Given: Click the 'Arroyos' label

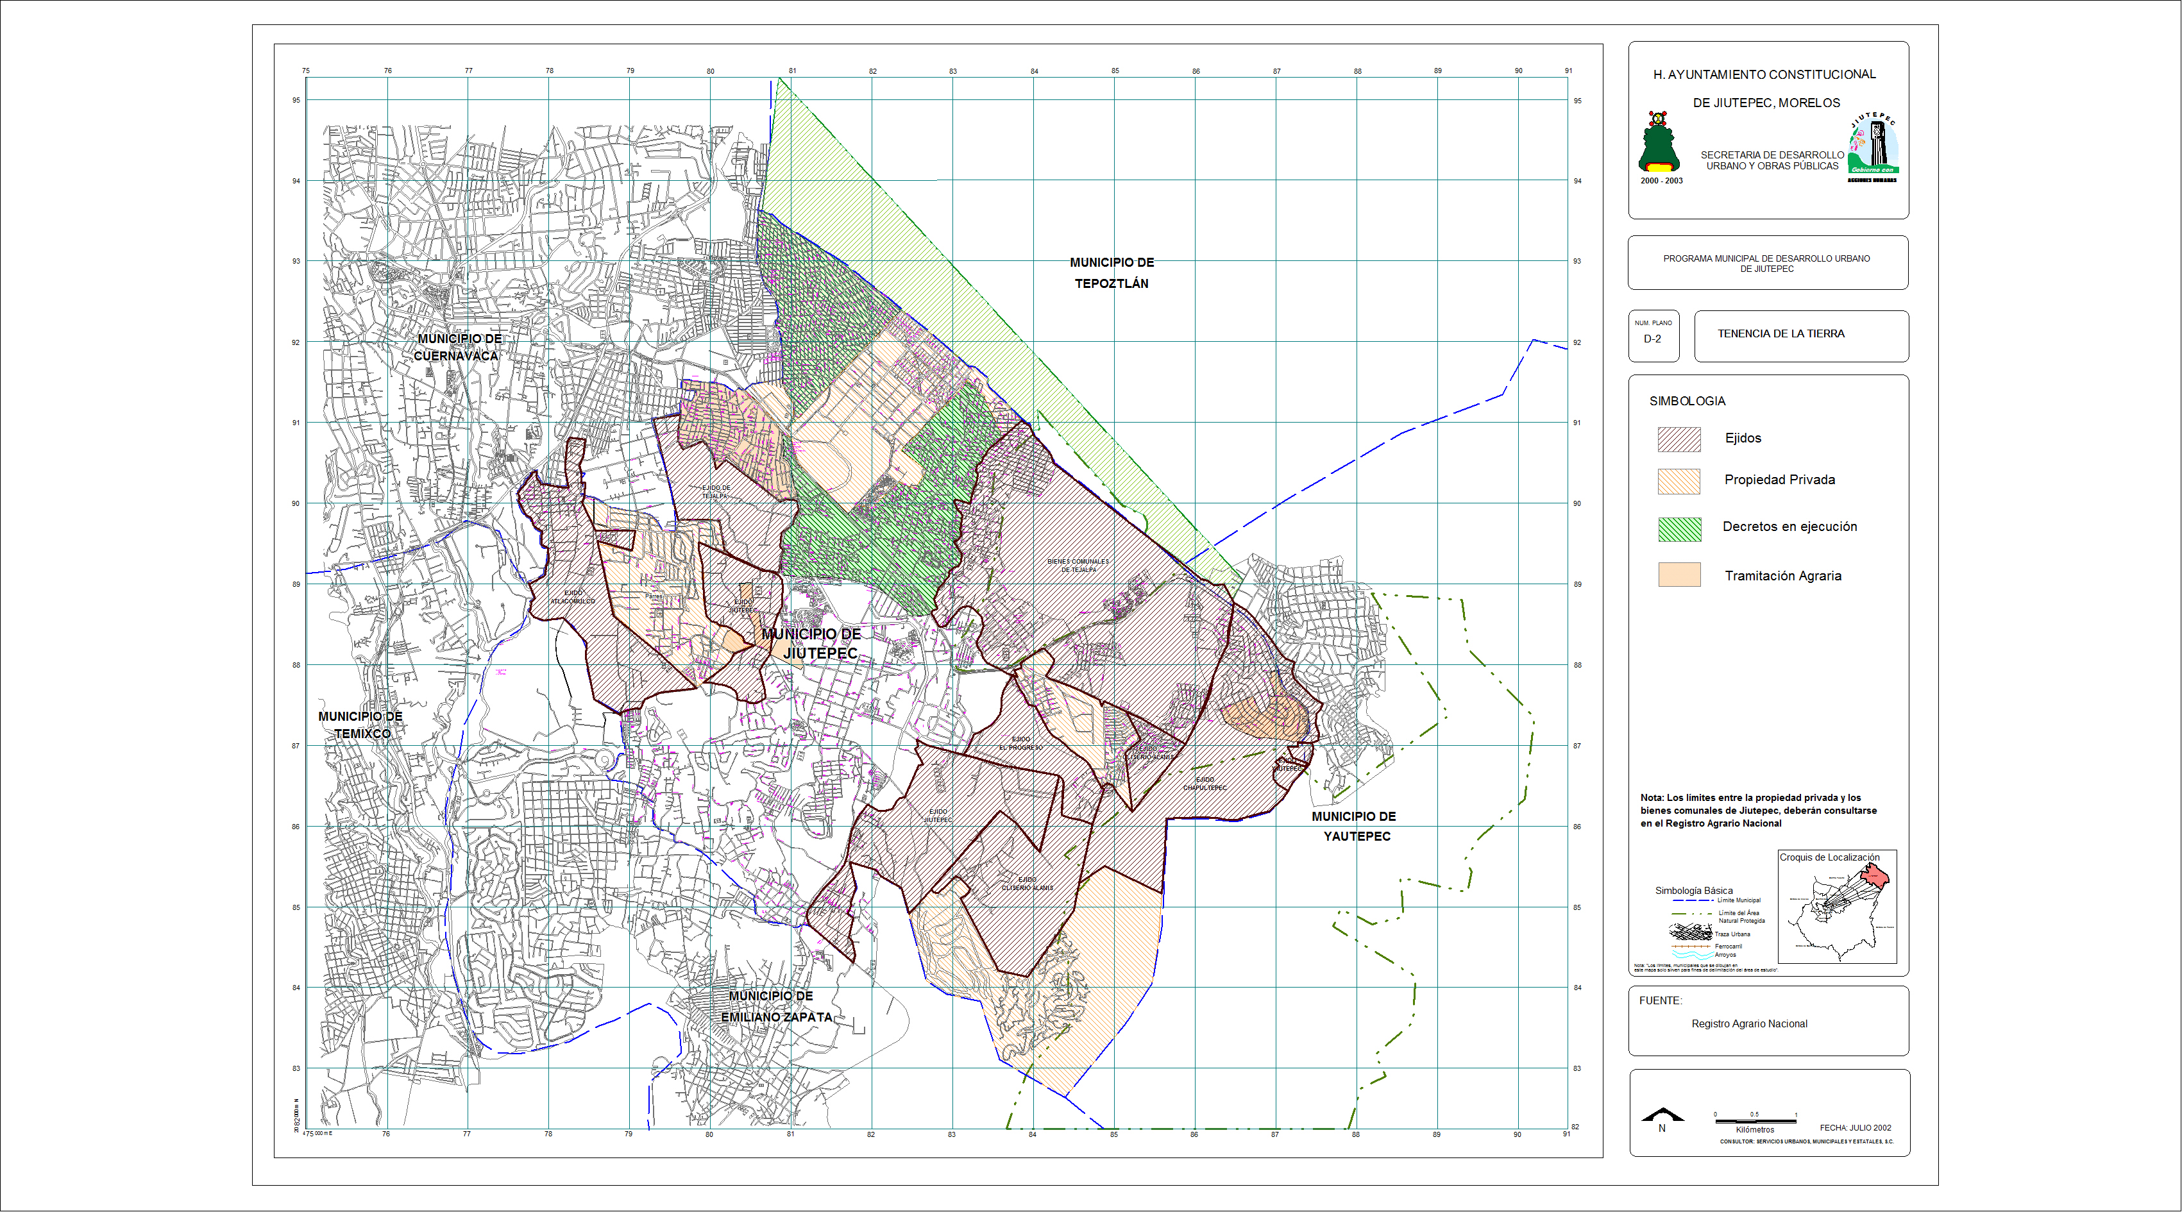Looking at the screenshot, I should tap(1725, 954).
